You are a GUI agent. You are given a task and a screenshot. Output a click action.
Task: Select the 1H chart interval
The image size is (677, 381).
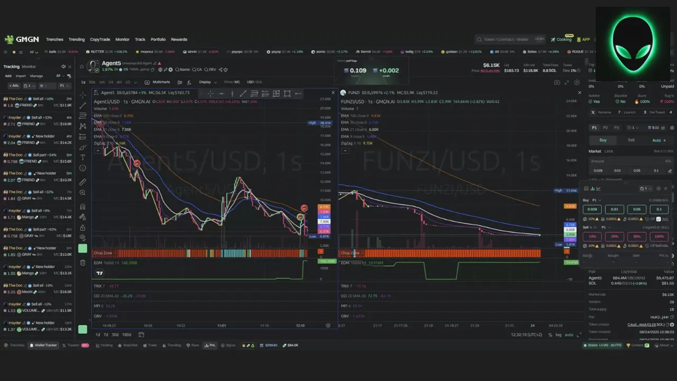click(111, 82)
